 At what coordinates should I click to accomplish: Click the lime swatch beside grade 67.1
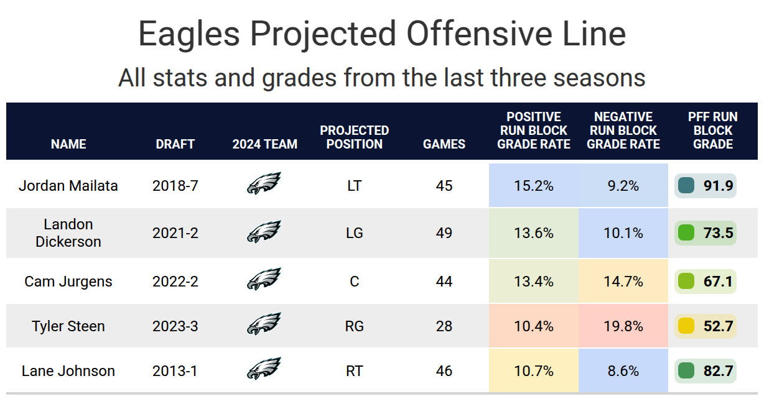(686, 281)
